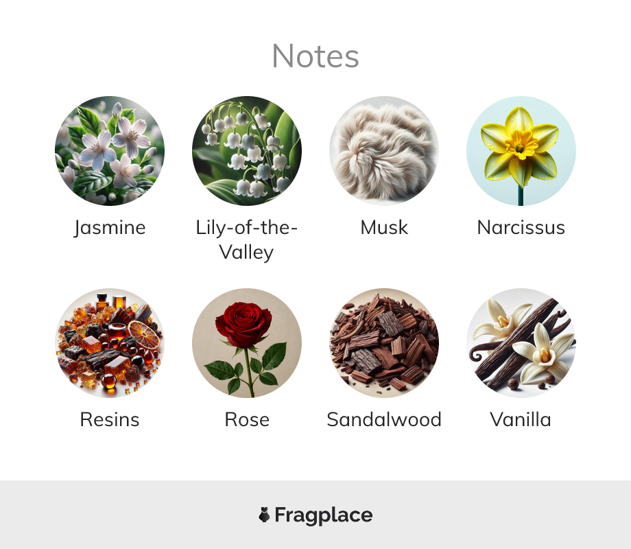Click the Fragplace bottle logo icon

coord(264,515)
